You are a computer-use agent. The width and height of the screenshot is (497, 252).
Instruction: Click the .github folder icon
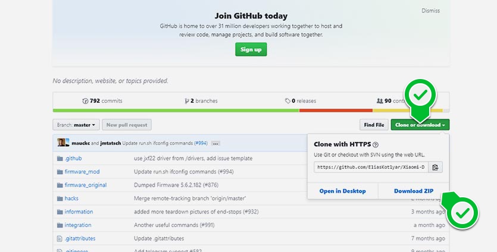(60, 159)
